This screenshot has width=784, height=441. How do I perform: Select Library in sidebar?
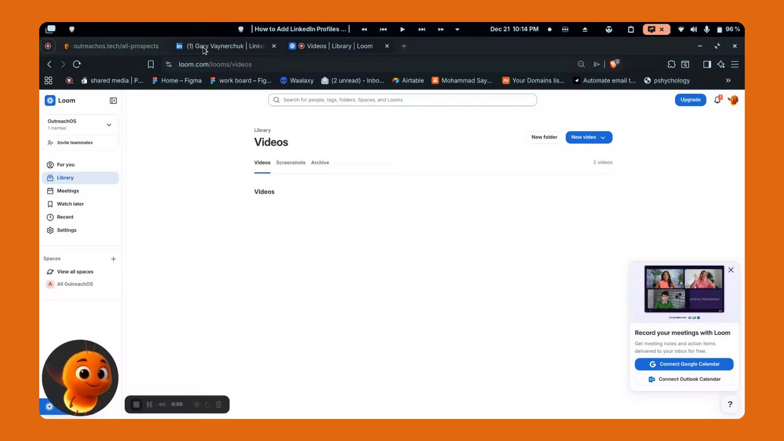point(80,178)
